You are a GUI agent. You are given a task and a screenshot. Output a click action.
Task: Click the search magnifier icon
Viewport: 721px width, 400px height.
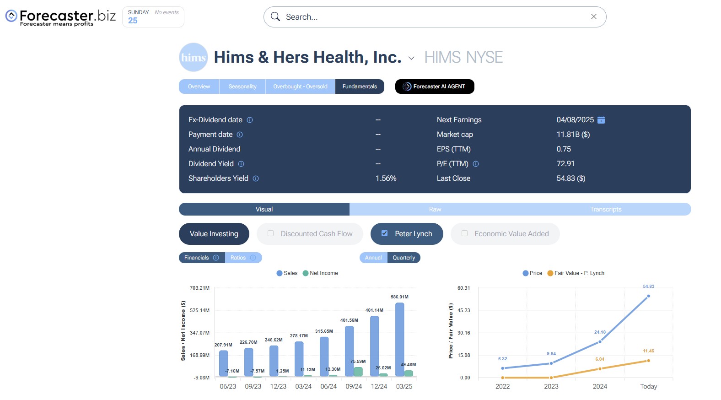click(275, 17)
